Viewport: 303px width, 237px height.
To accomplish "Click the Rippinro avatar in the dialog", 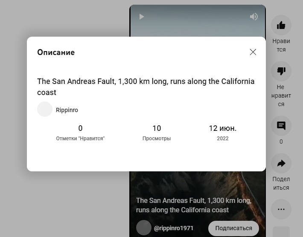I will (45, 109).
